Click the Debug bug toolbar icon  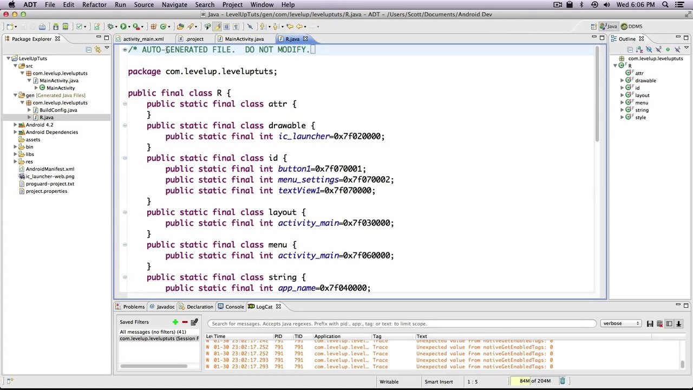coord(110,26)
